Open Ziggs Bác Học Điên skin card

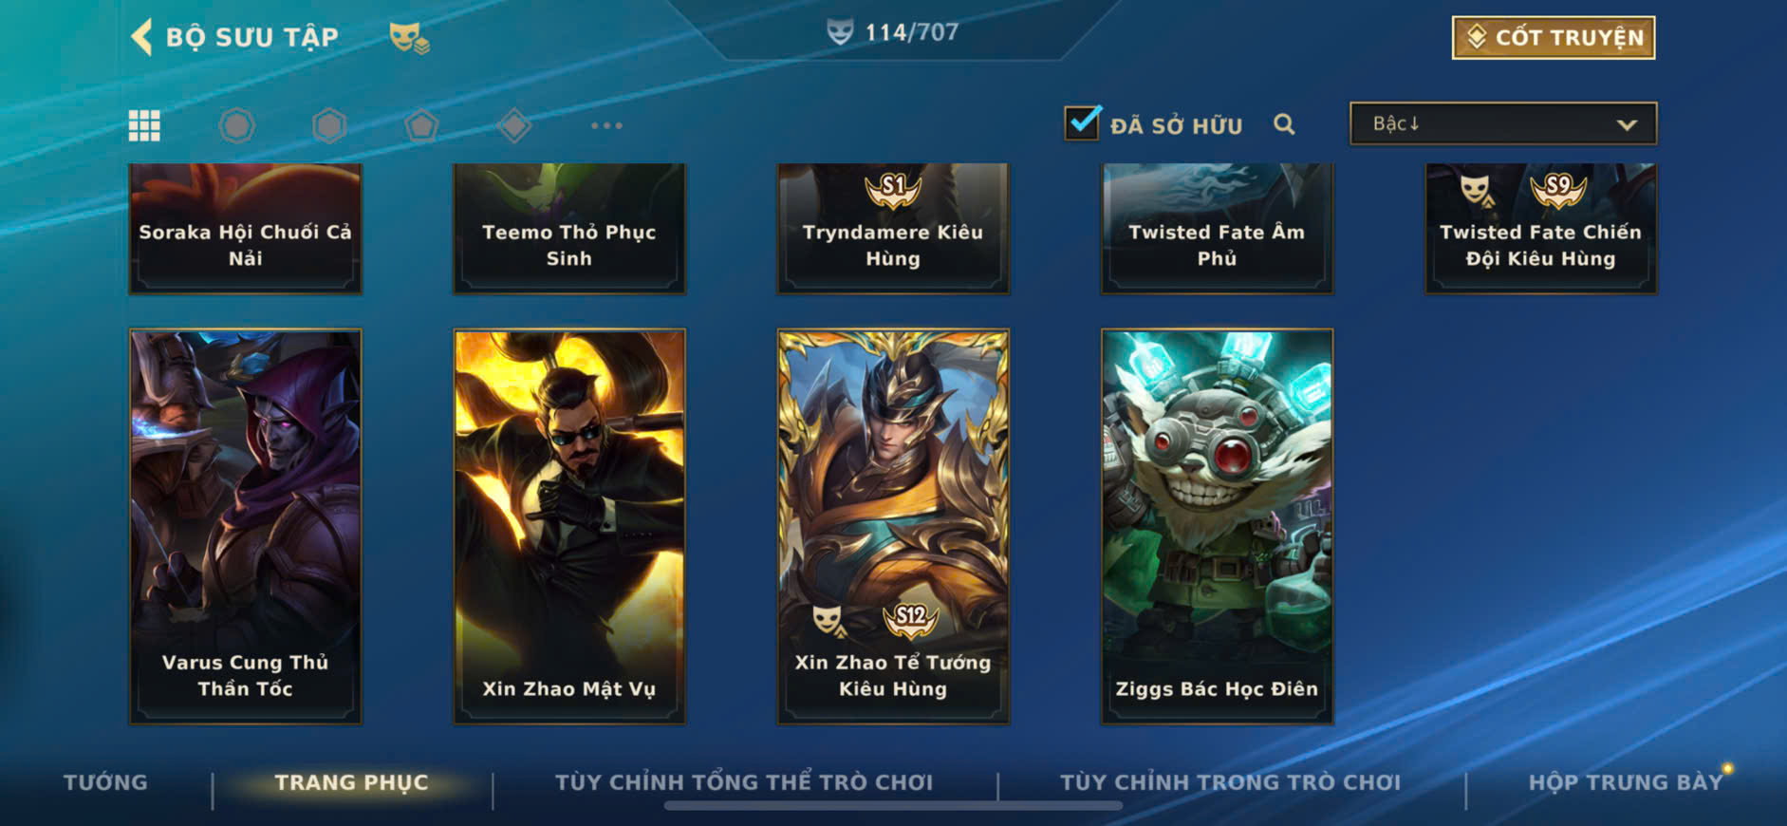(x=1217, y=527)
